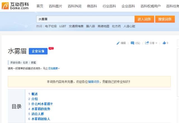Image resolution: width=179 pixels, height=123 pixels.
Task: Open 企业百科 in the nav bar
Action: [128, 6]
